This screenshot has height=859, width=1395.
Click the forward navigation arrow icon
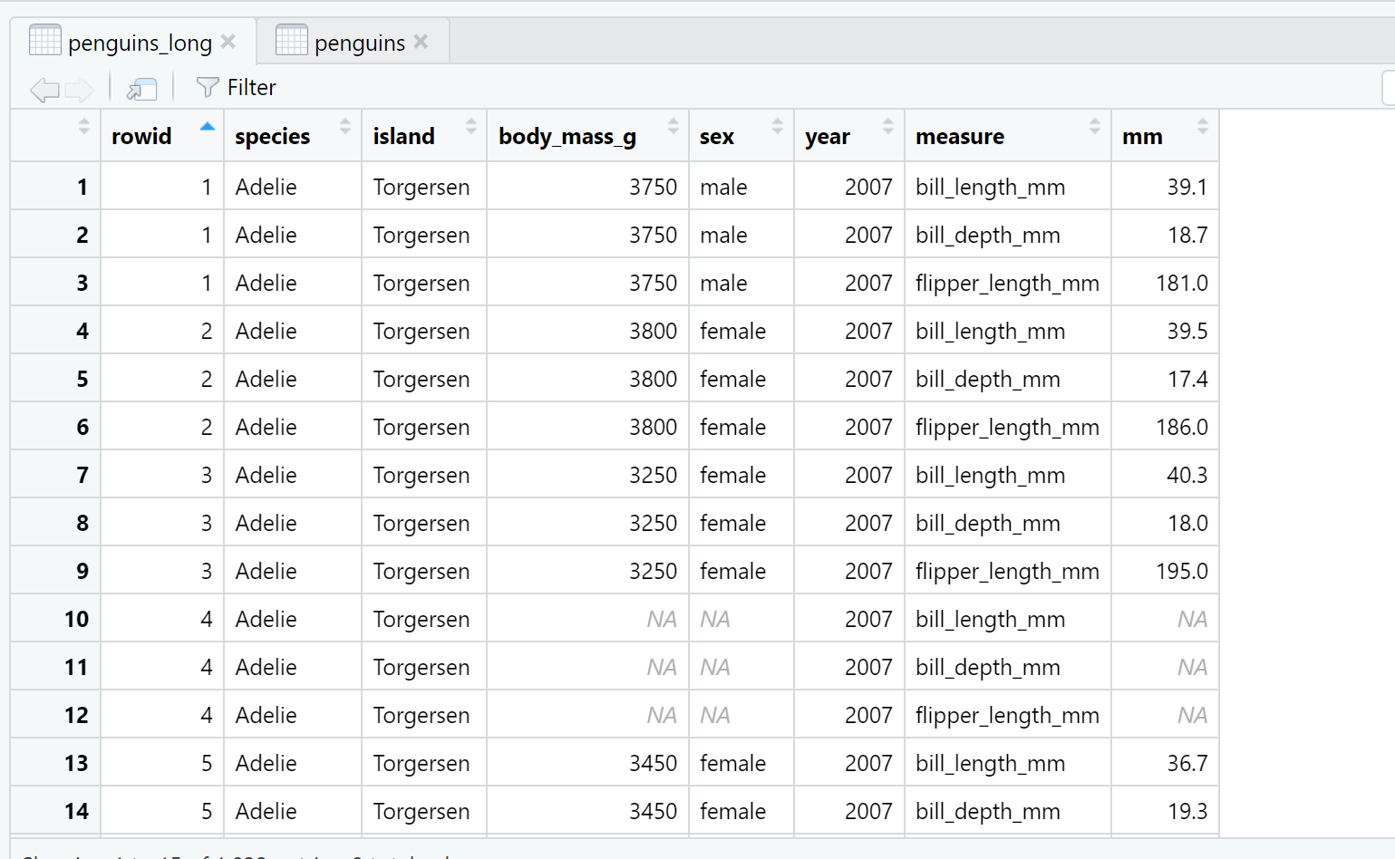(79, 89)
